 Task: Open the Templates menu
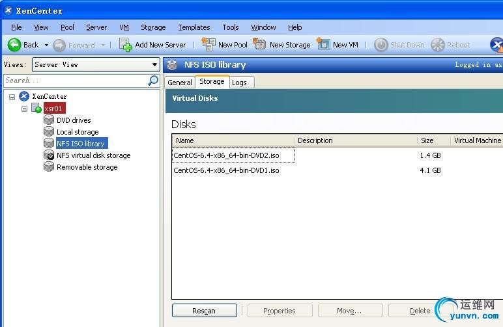(x=194, y=27)
